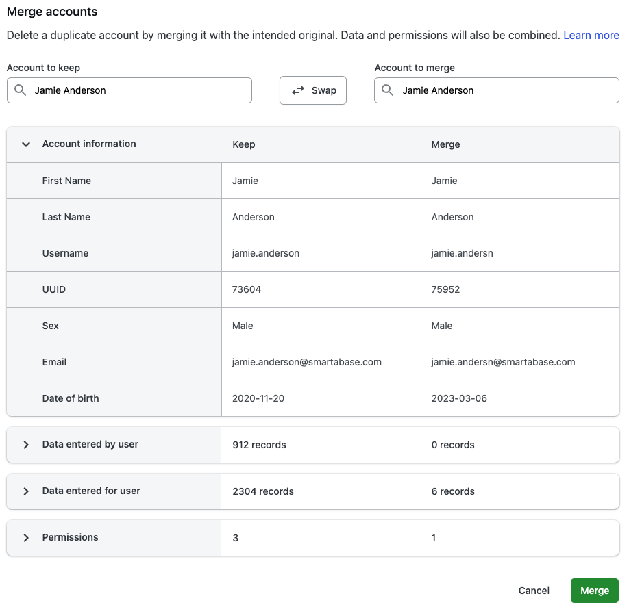Click the search icon in Account to merge field
Viewport: 629px width, 609px height.
pyautogui.click(x=387, y=90)
